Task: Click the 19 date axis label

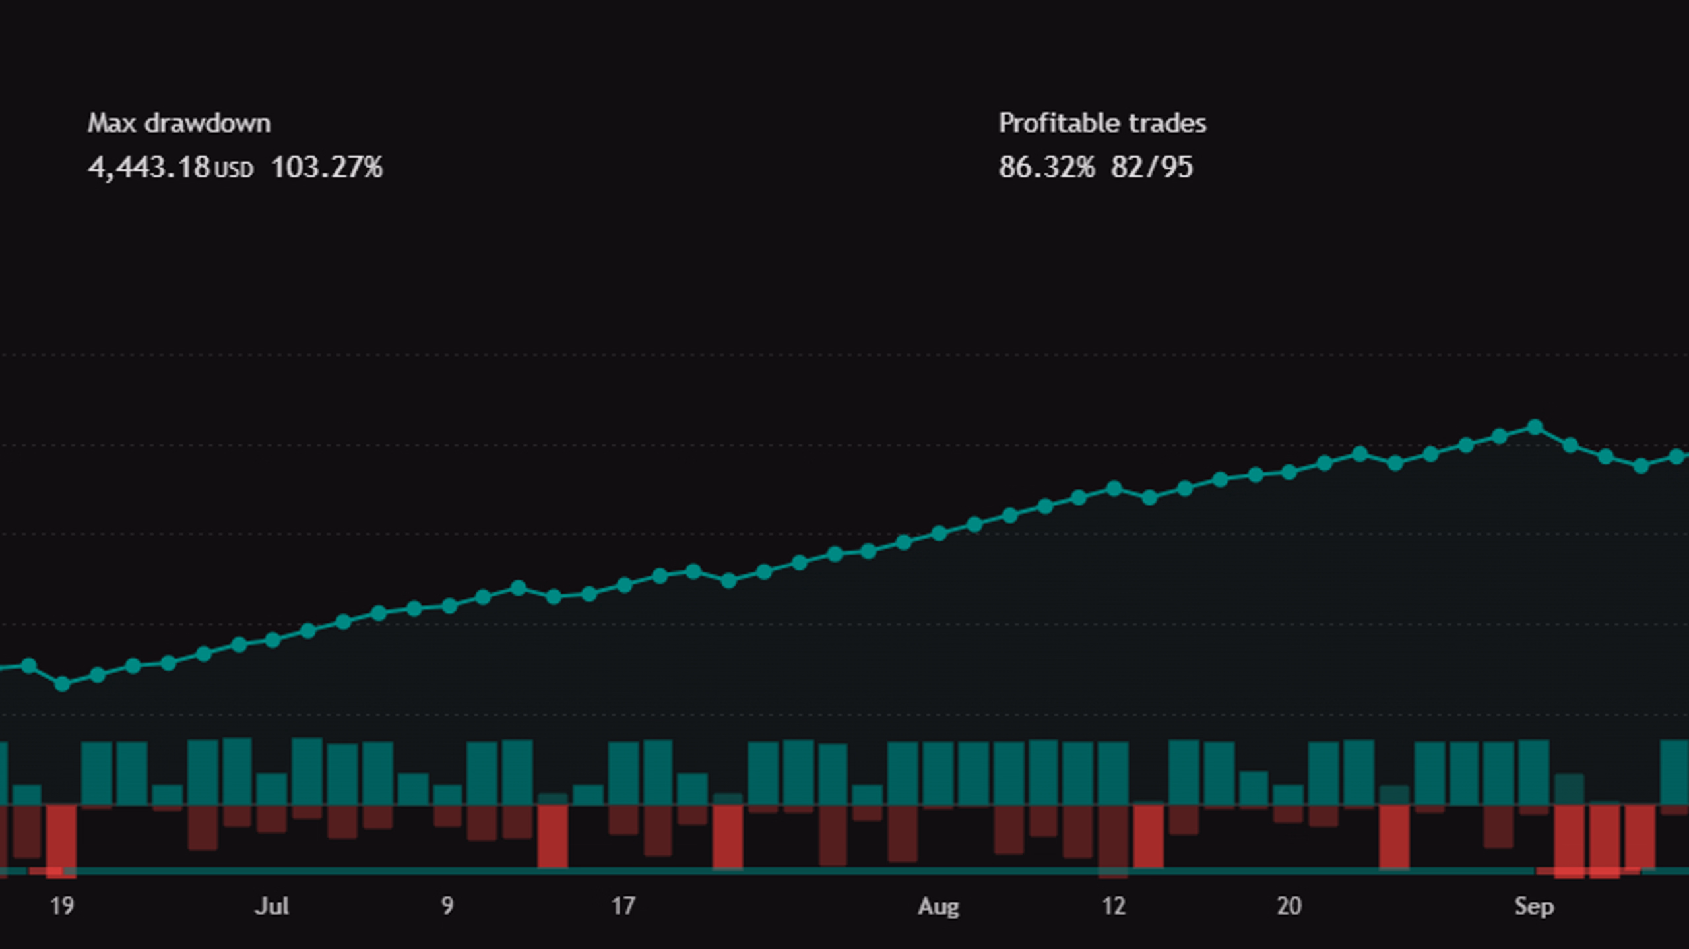Action: [62, 906]
